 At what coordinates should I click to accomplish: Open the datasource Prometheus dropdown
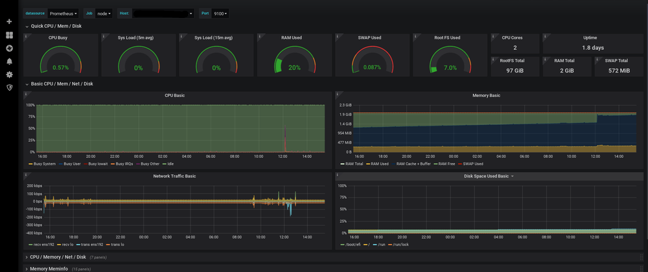point(63,13)
